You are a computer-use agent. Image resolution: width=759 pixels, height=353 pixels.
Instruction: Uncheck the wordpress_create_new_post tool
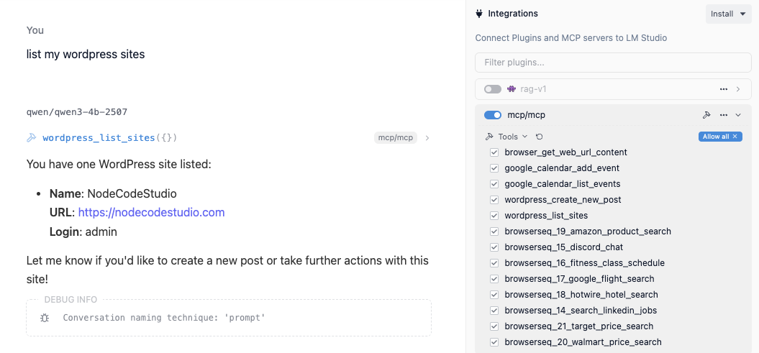tap(494, 200)
